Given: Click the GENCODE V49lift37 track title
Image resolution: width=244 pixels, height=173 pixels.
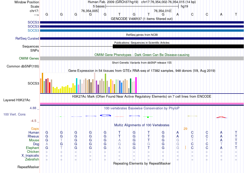Looking at the screenshot, I should tap(142, 19).
